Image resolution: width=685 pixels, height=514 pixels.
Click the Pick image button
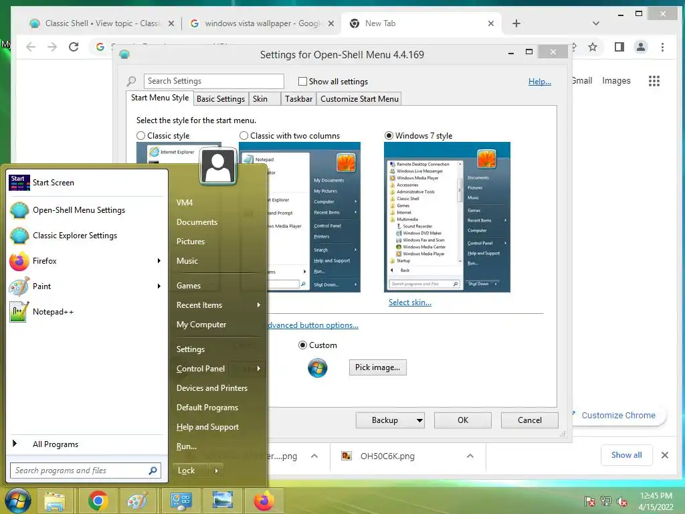click(x=377, y=367)
